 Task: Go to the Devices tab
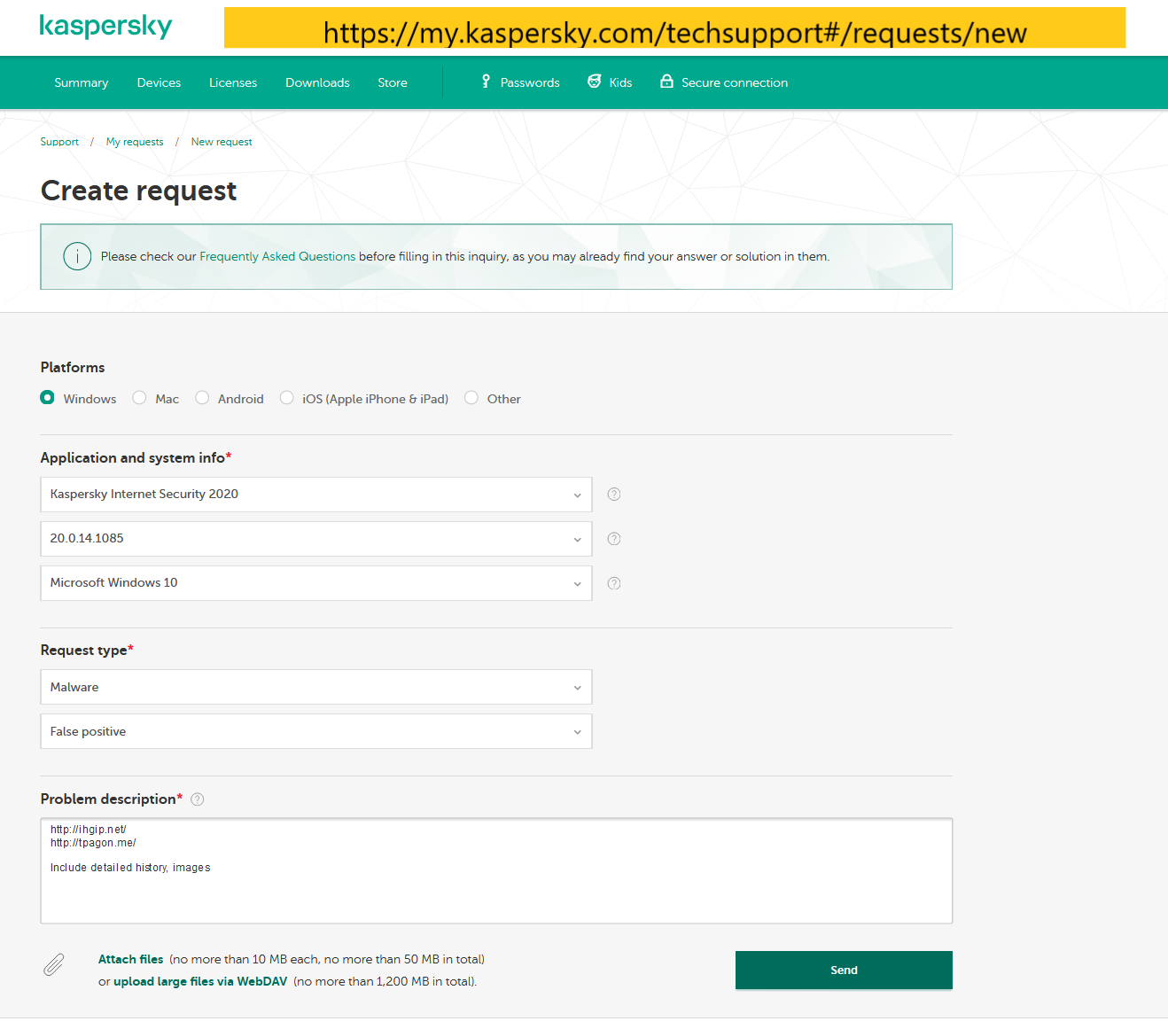[x=159, y=82]
